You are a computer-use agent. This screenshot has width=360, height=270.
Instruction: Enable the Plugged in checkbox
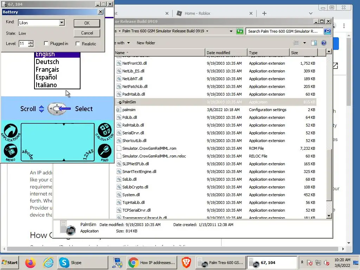tap(46, 43)
